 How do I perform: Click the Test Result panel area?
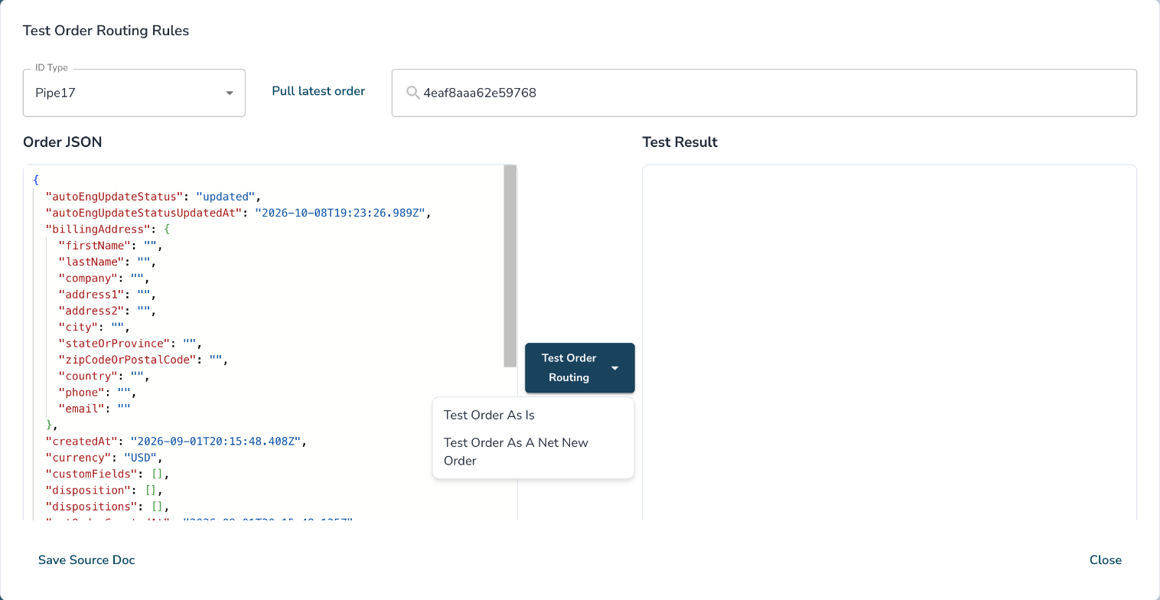[889, 343]
